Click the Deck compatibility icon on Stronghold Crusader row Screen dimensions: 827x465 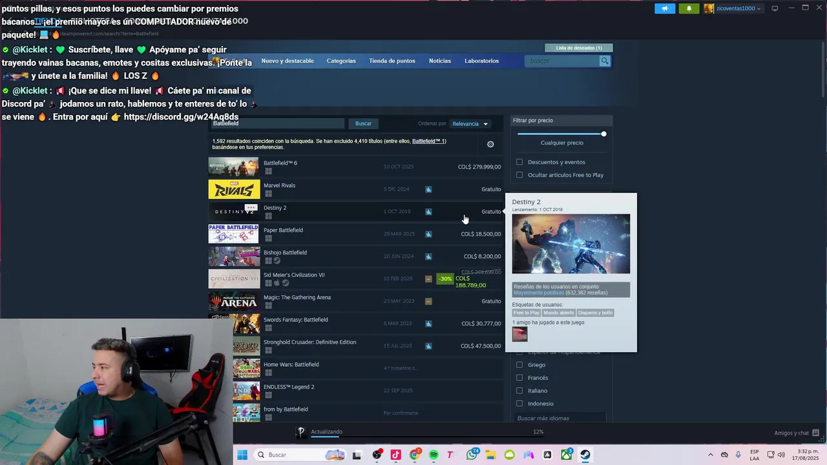click(x=428, y=346)
